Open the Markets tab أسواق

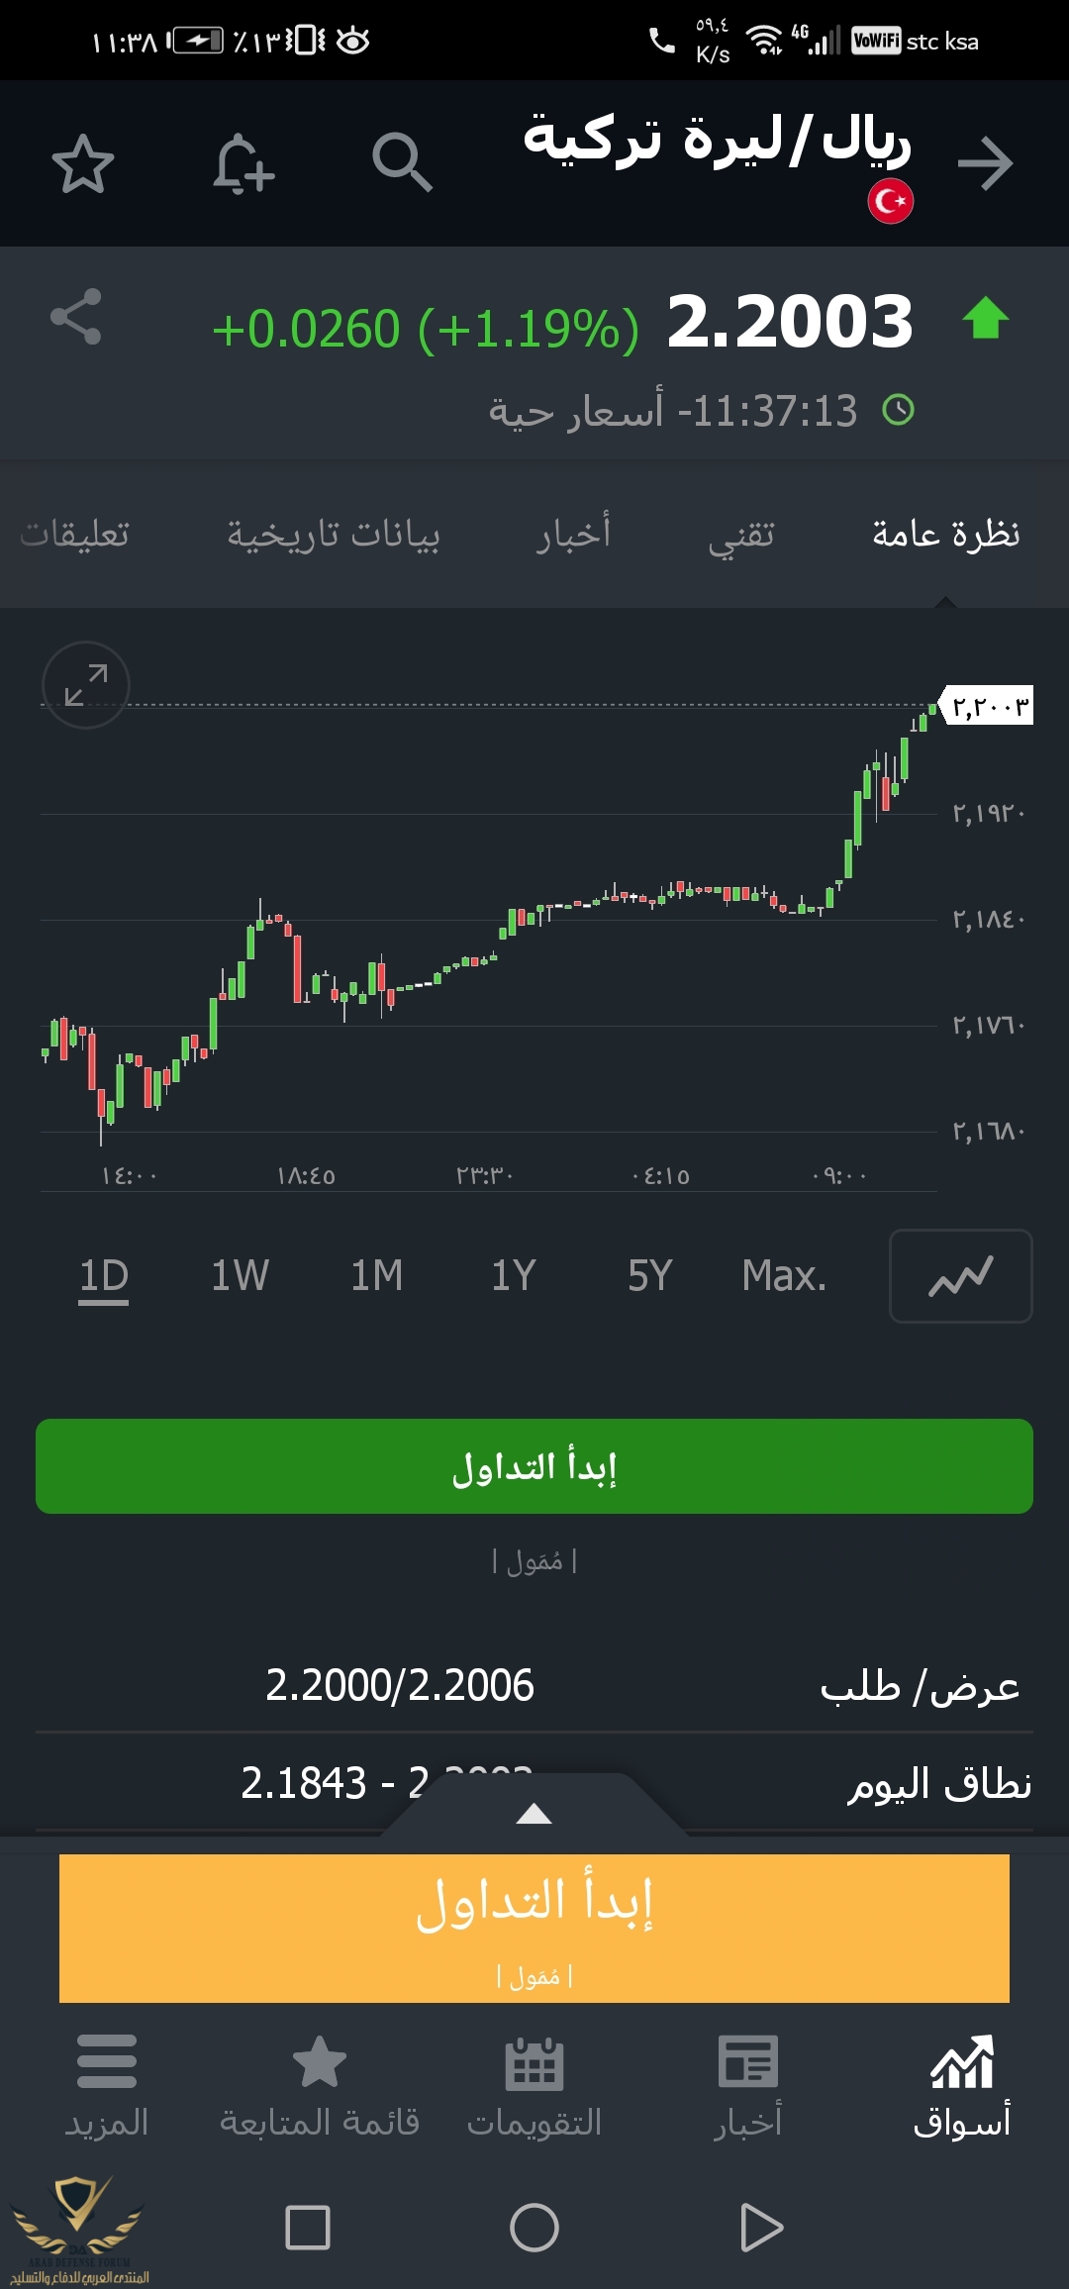coord(961,2087)
